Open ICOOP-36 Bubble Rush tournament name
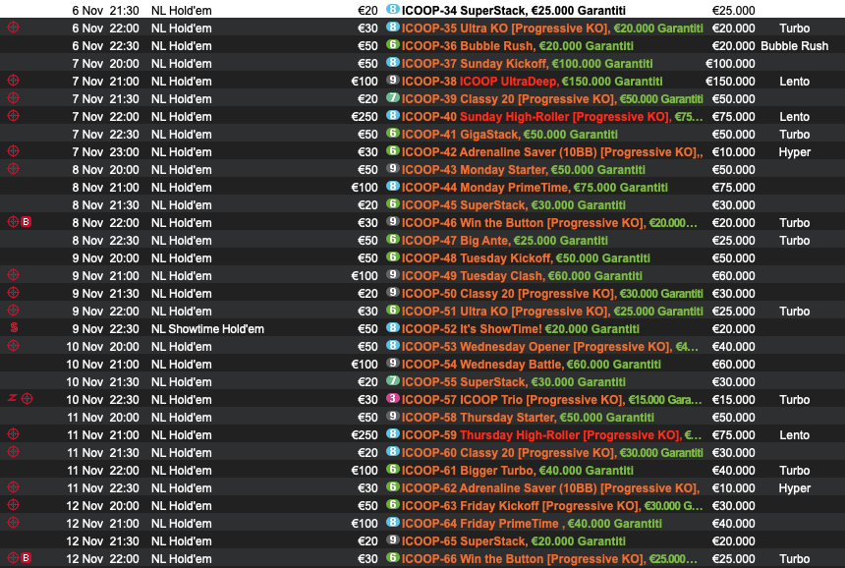The width and height of the screenshot is (845, 568). (518, 46)
